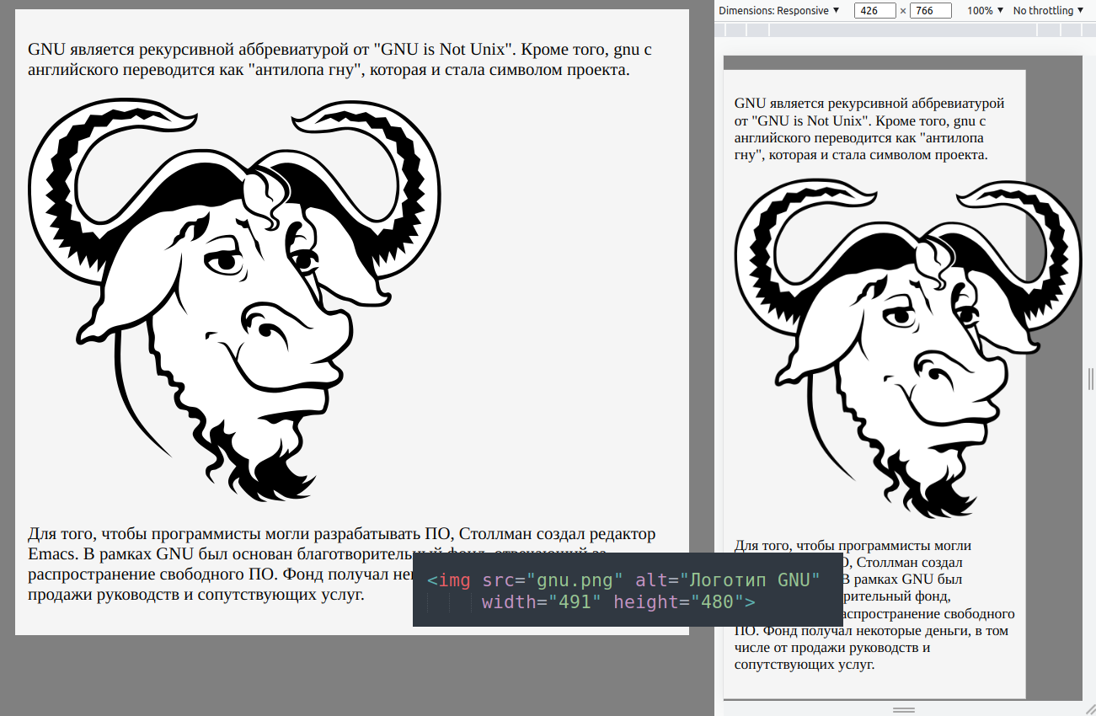The width and height of the screenshot is (1096, 716).
Task: Open the 100% zoom dropdown
Action: [x=985, y=10]
